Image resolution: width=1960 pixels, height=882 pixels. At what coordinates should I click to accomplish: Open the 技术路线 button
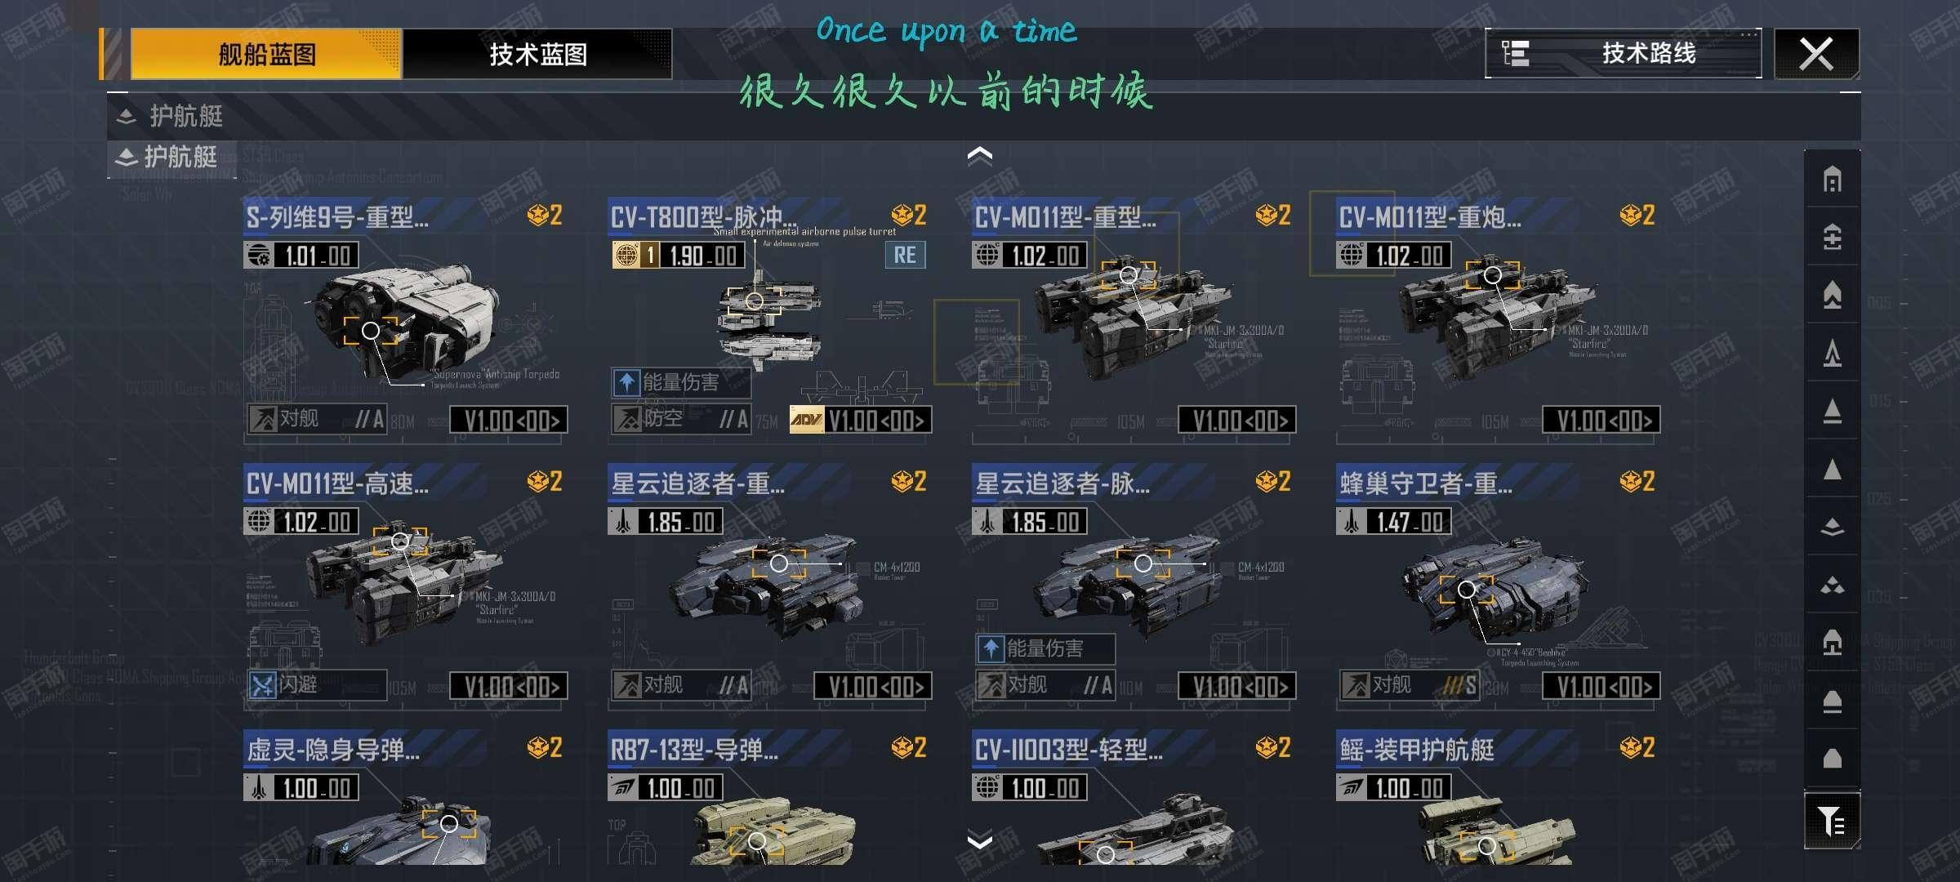point(1623,53)
